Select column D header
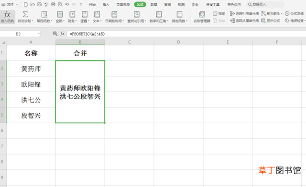 (178, 42)
